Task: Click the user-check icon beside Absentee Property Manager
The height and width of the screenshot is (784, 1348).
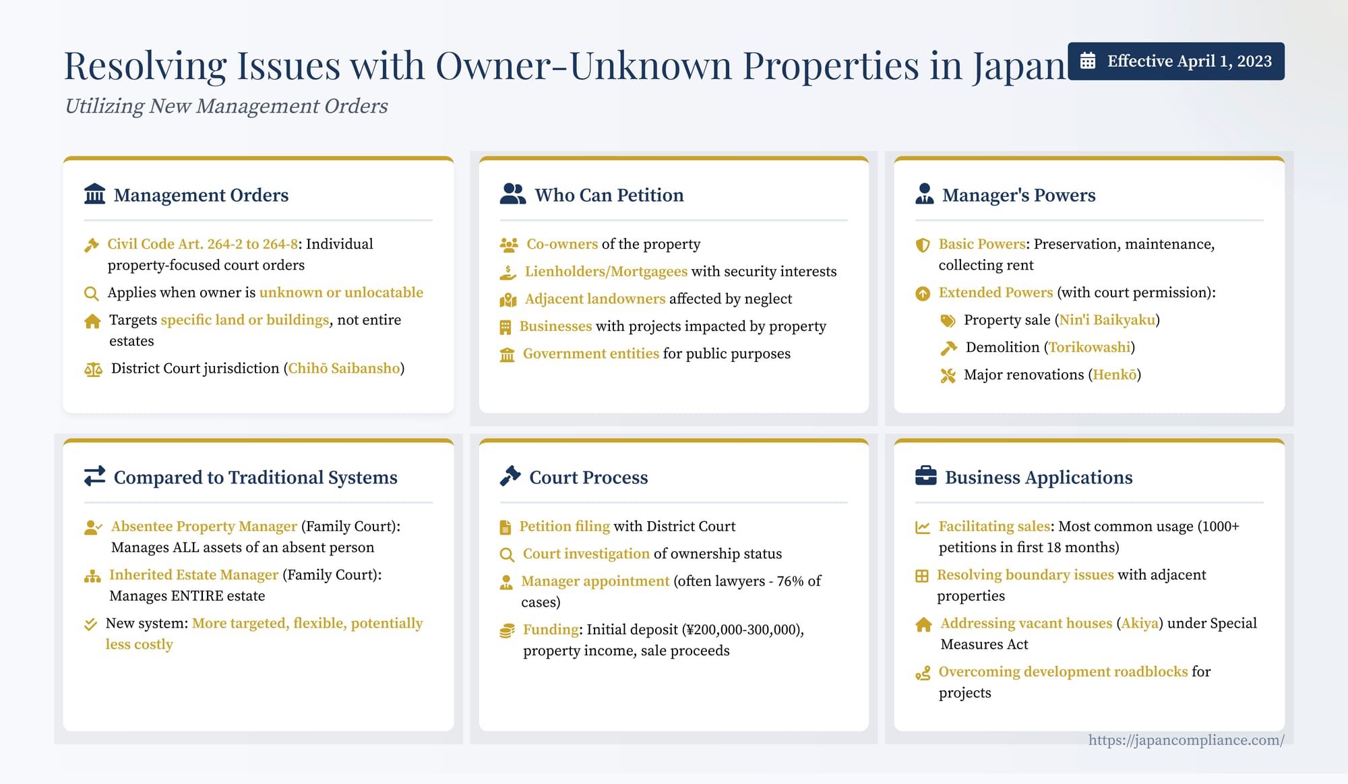Action: click(93, 527)
